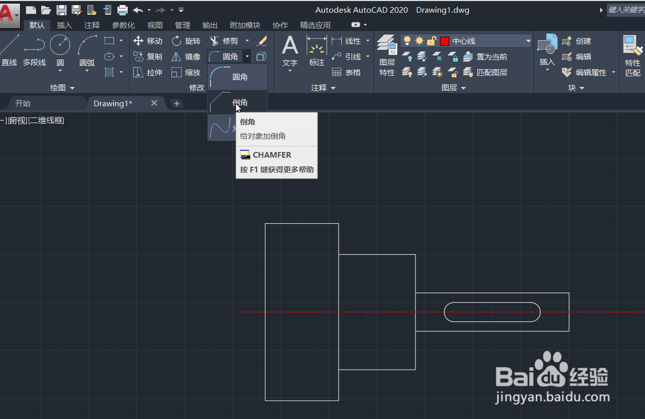Expand the 块 panel arrow
The image size is (645, 419).
pyautogui.click(x=582, y=88)
